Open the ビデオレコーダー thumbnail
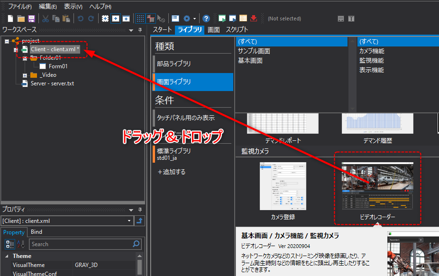Viewport: 439px width, 276px height. point(377,186)
